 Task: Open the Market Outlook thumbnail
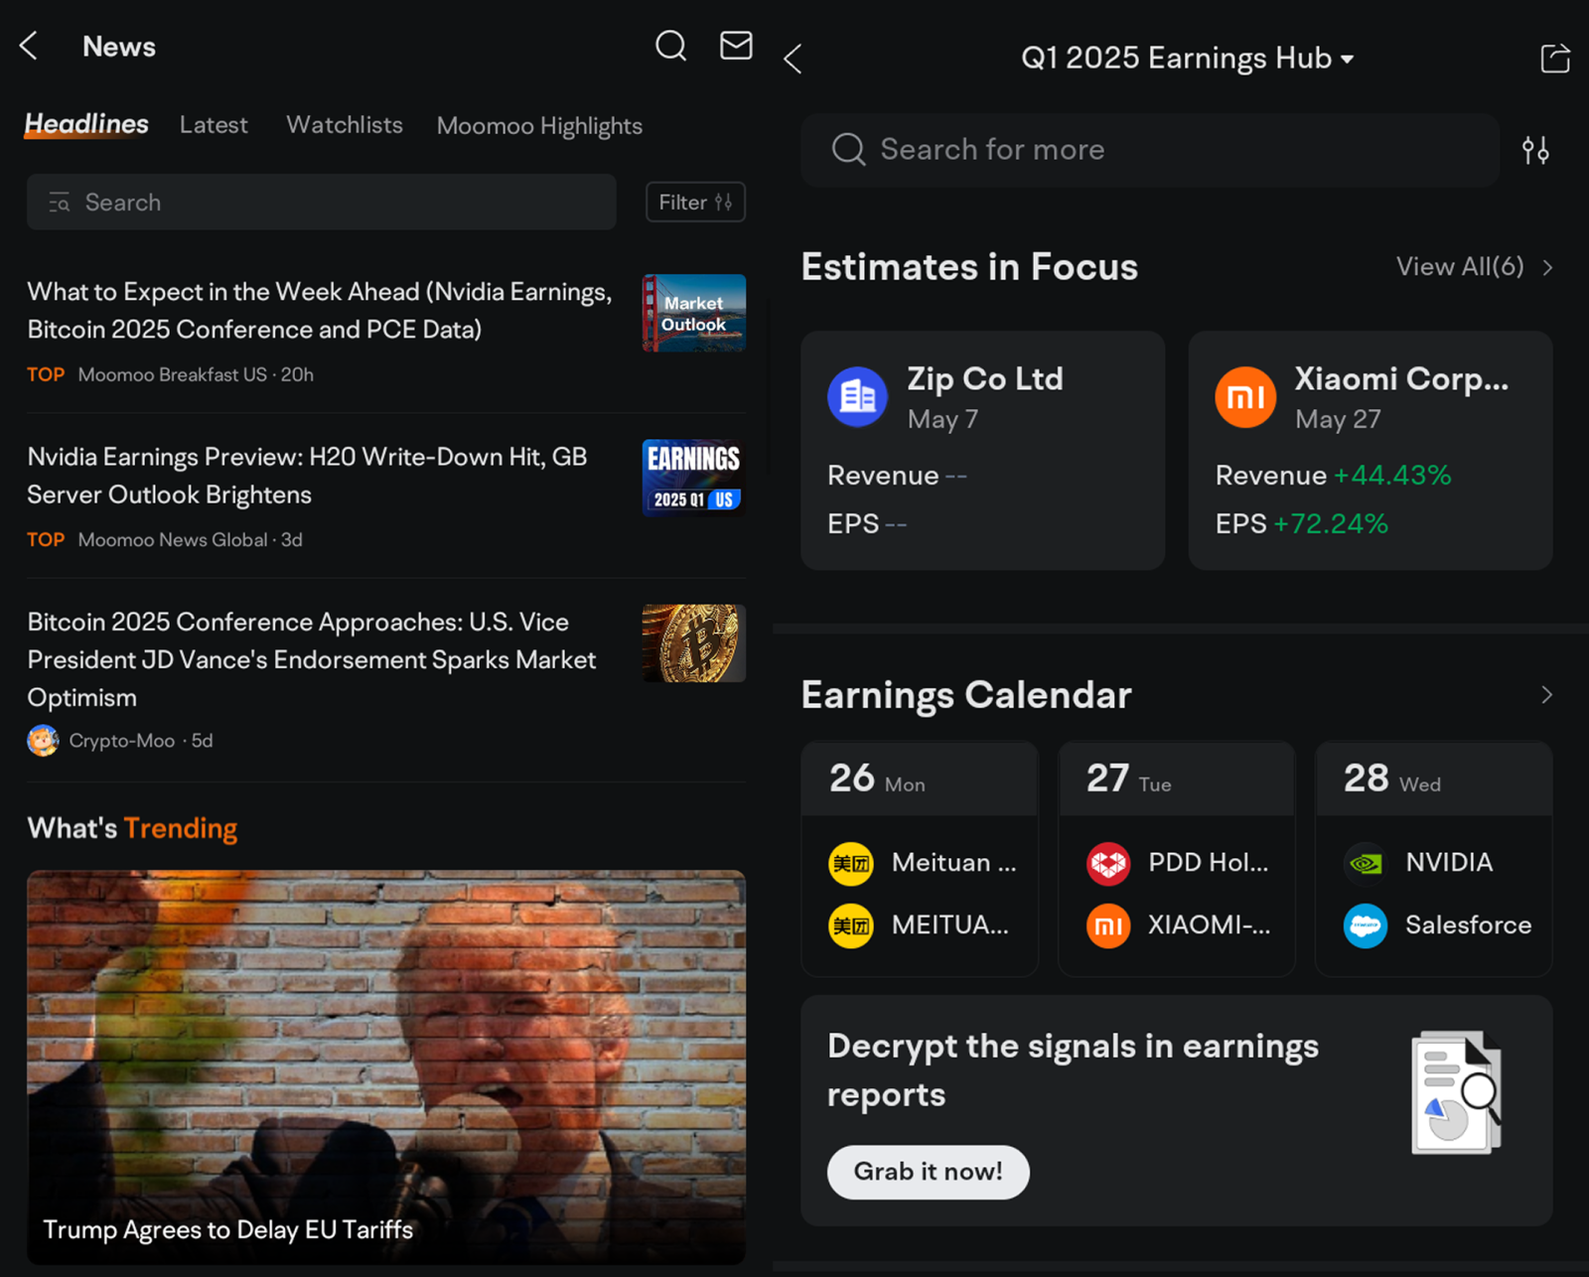click(x=694, y=313)
